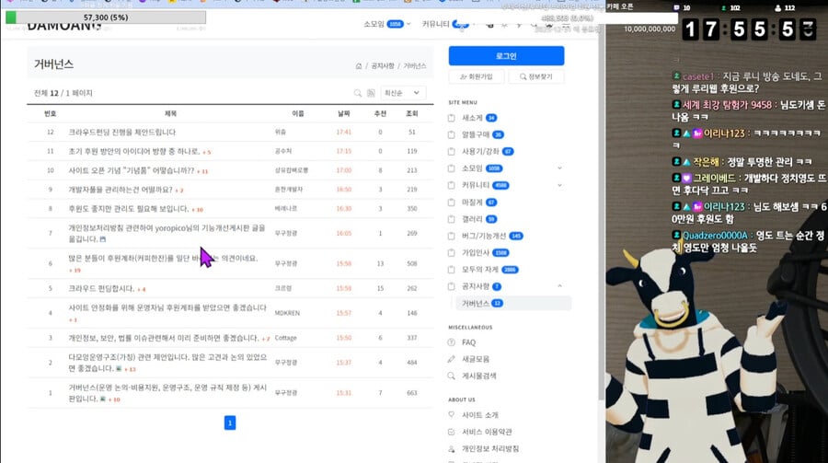Click the 회원가입 button
Screen dimensions: 828x463
pyautogui.click(x=477, y=76)
